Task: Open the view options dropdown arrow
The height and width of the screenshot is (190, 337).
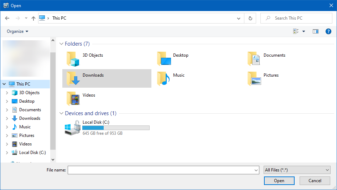Action: point(304,31)
